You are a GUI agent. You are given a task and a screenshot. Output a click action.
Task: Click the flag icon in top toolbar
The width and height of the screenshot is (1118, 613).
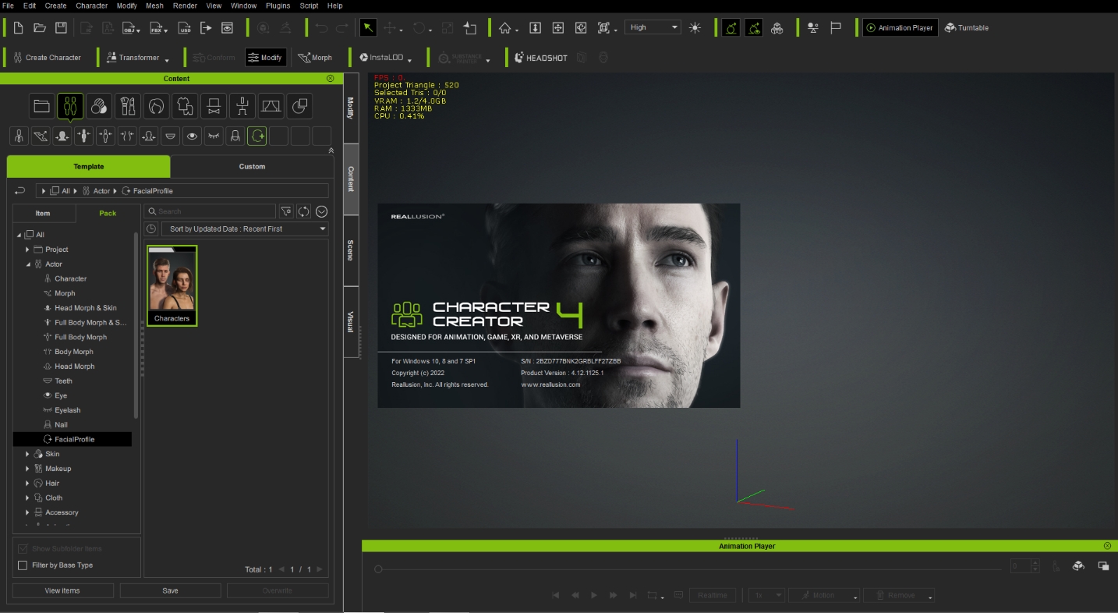(835, 28)
